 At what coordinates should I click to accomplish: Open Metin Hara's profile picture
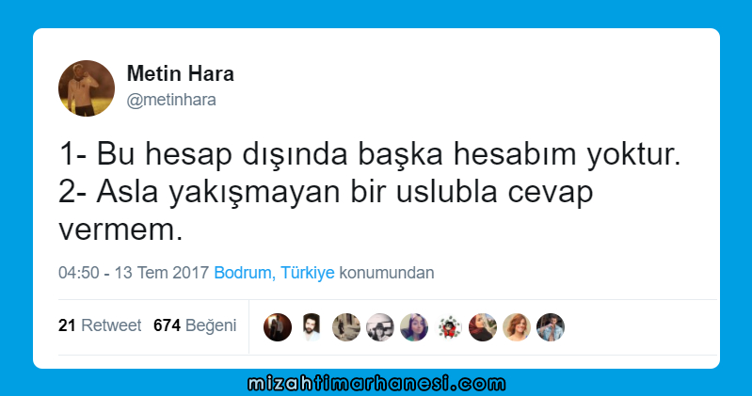87,88
